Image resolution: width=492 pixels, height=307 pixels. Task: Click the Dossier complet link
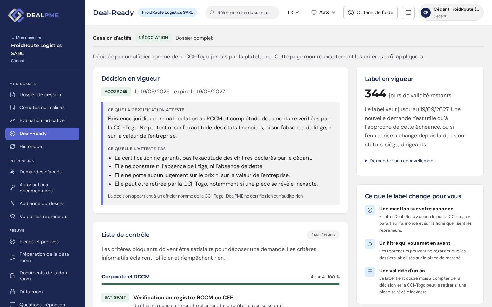pyautogui.click(x=194, y=38)
